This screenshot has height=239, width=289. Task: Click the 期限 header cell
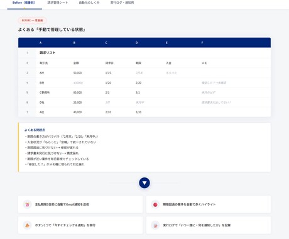pyautogui.click(x=138, y=63)
